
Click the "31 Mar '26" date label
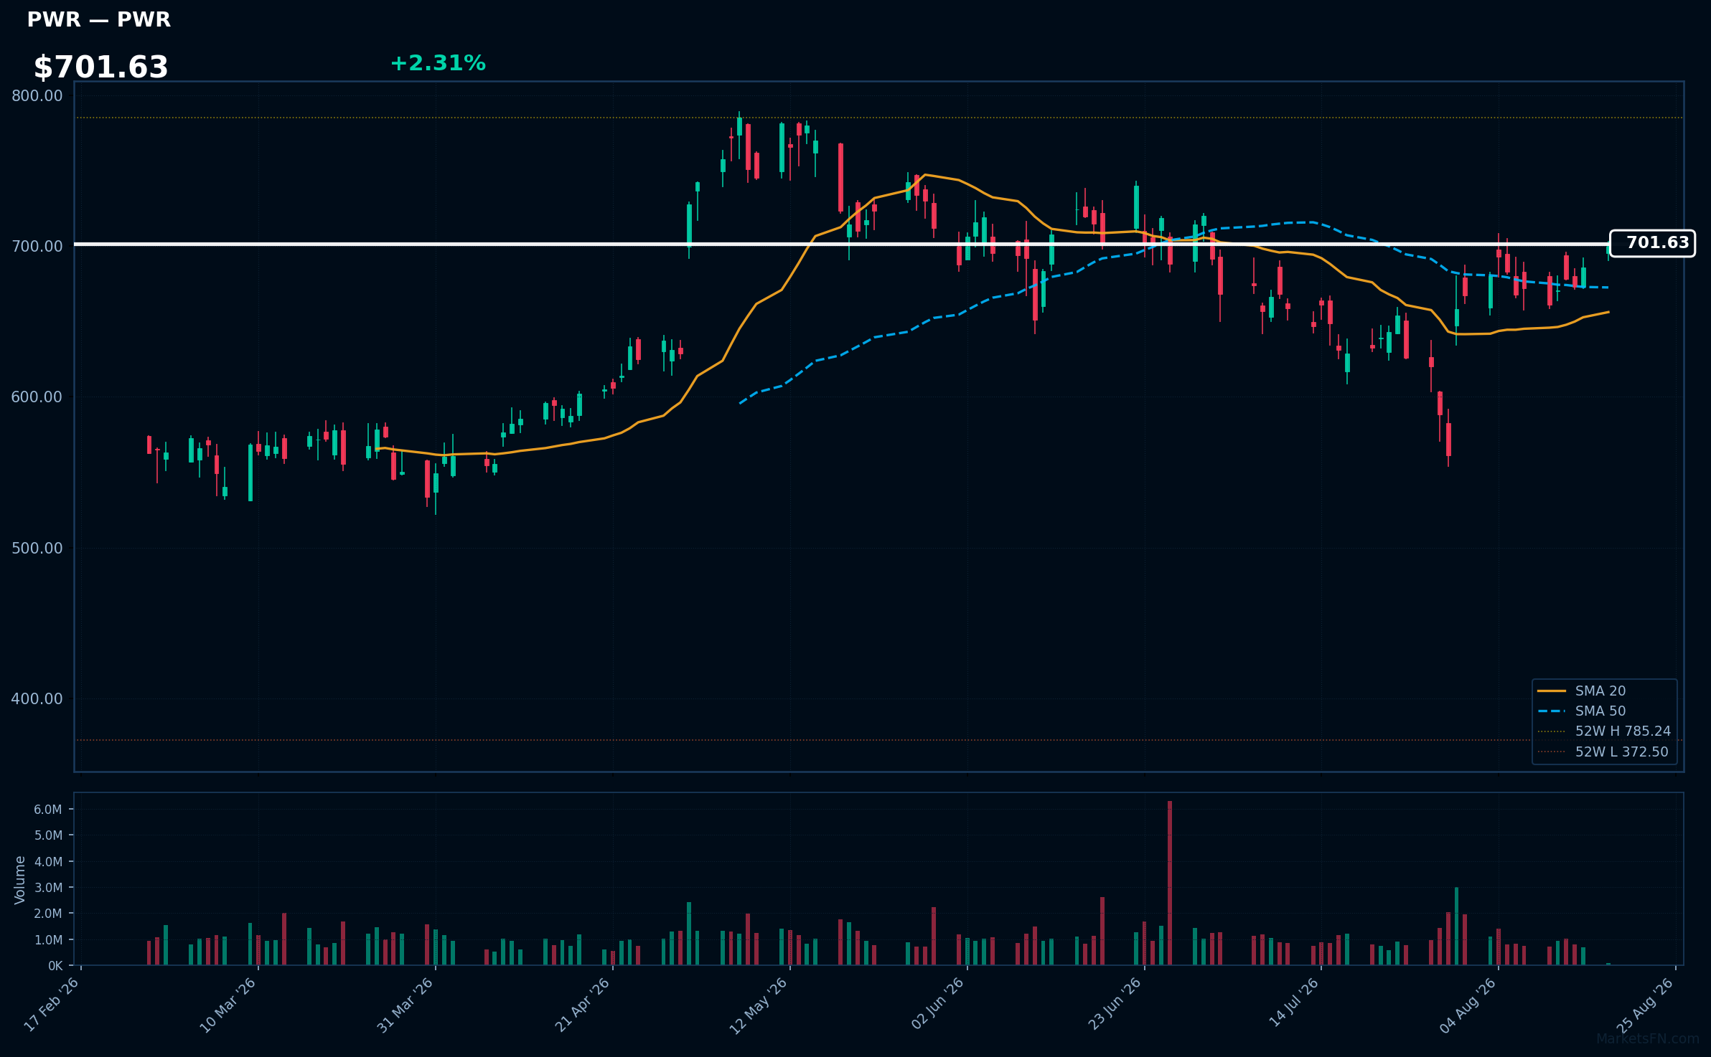[406, 1005]
